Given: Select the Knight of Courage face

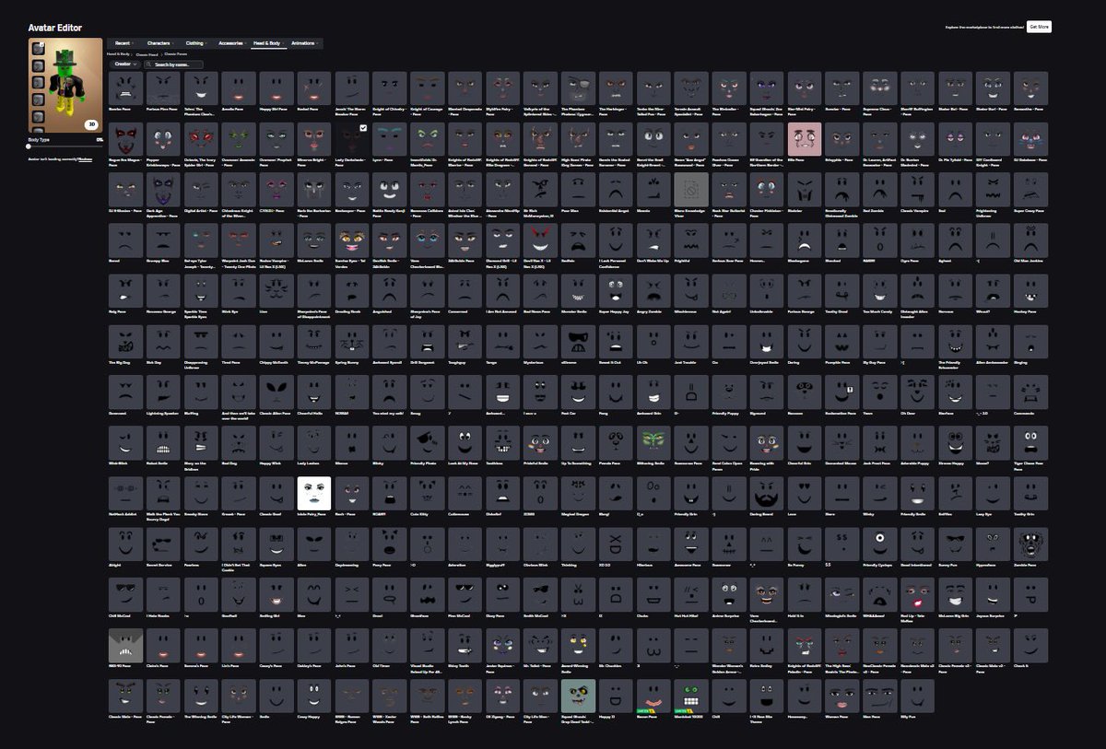Looking at the screenshot, I should (x=427, y=88).
